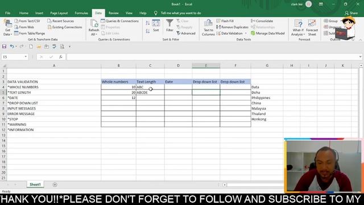Switch to the View tab
364x205 pixels.
129,13
